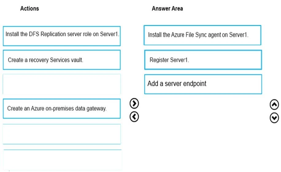Screen dimensions: 281x172
Task: Click the move left arrow button
Action: 134,116
